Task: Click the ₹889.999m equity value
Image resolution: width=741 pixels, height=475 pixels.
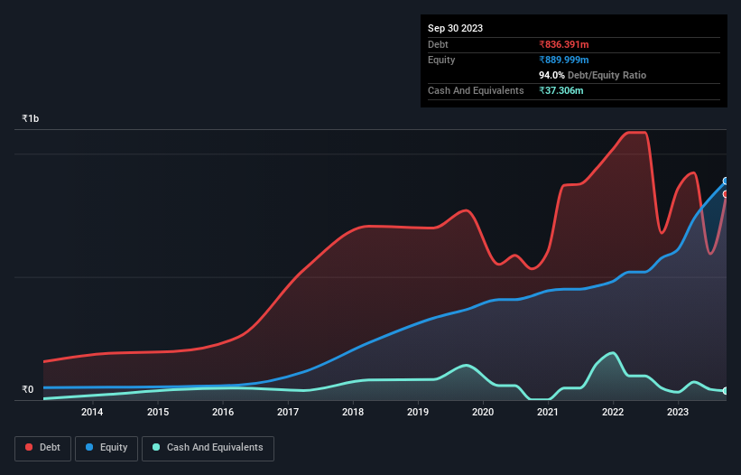Action: (x=564, y=60)
